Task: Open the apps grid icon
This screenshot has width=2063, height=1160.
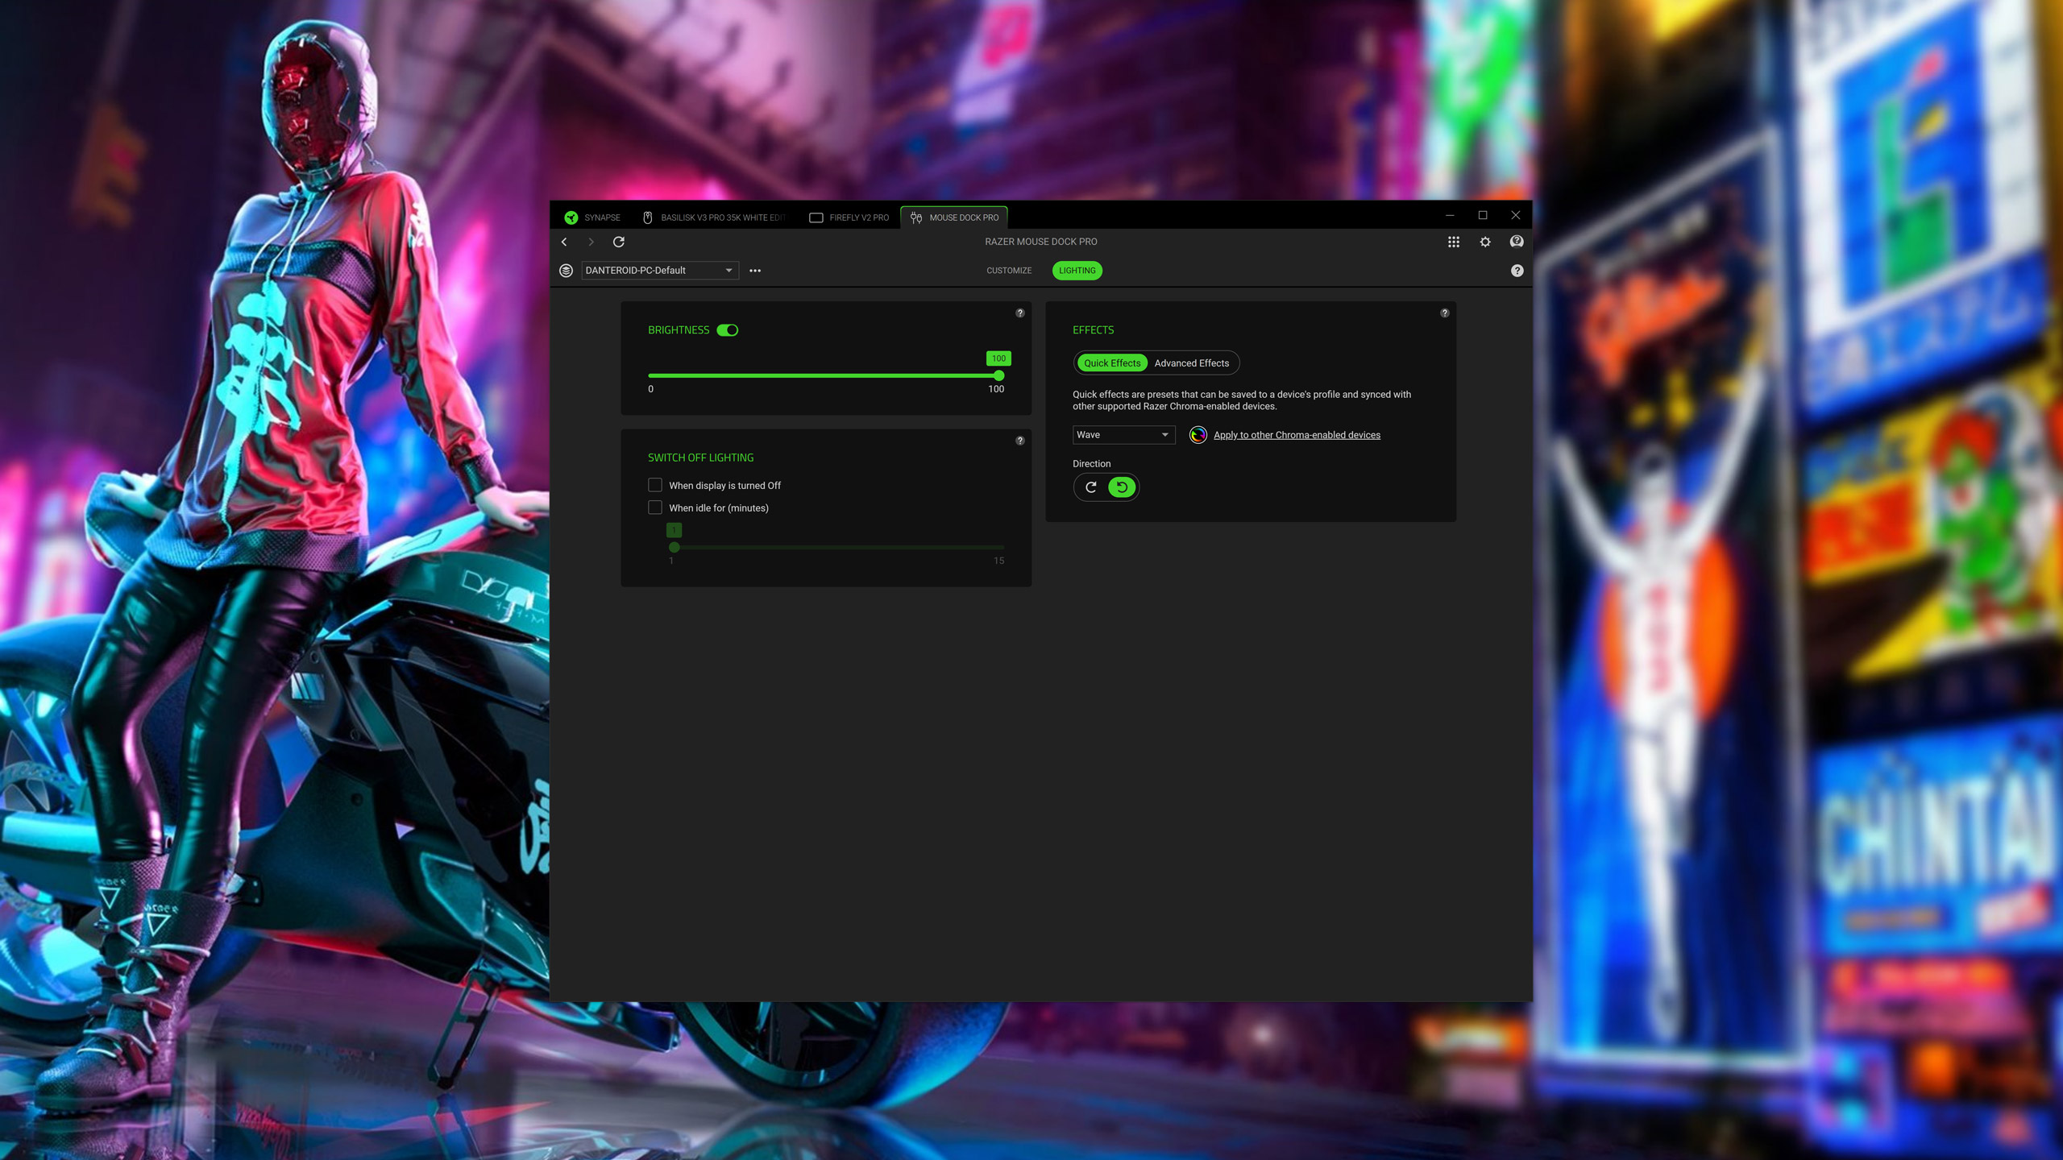Action: click(1454, 242)
